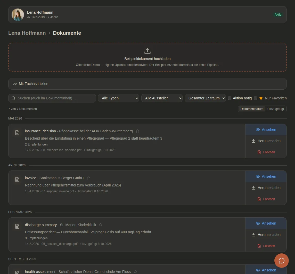
Task: Open the Alle Typen dropdown
Action: tap(119, 98)
